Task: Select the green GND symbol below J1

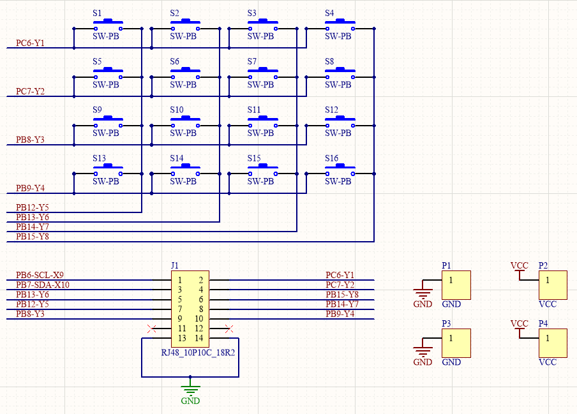Action: click(x=190, y=391)
